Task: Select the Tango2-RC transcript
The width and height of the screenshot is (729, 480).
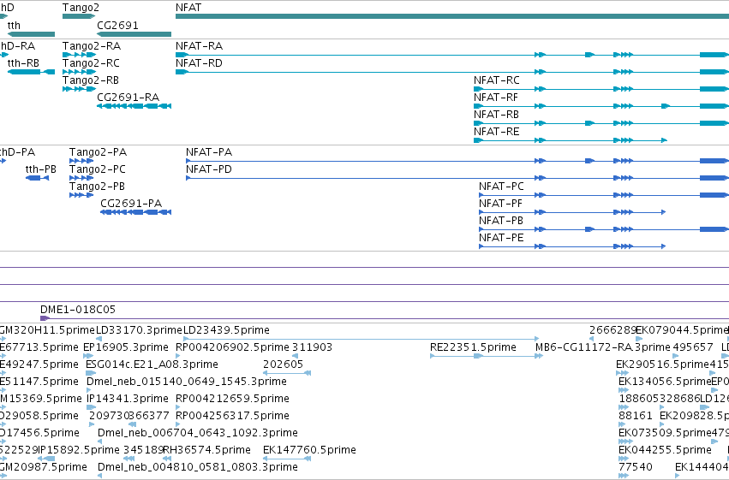Action: [x=79, y=72]
